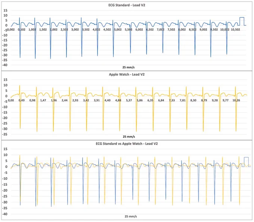Click the '15' y-axis label in the comparison chart
The height and width of the screenshot is (222, 254).
coord(5,149)
